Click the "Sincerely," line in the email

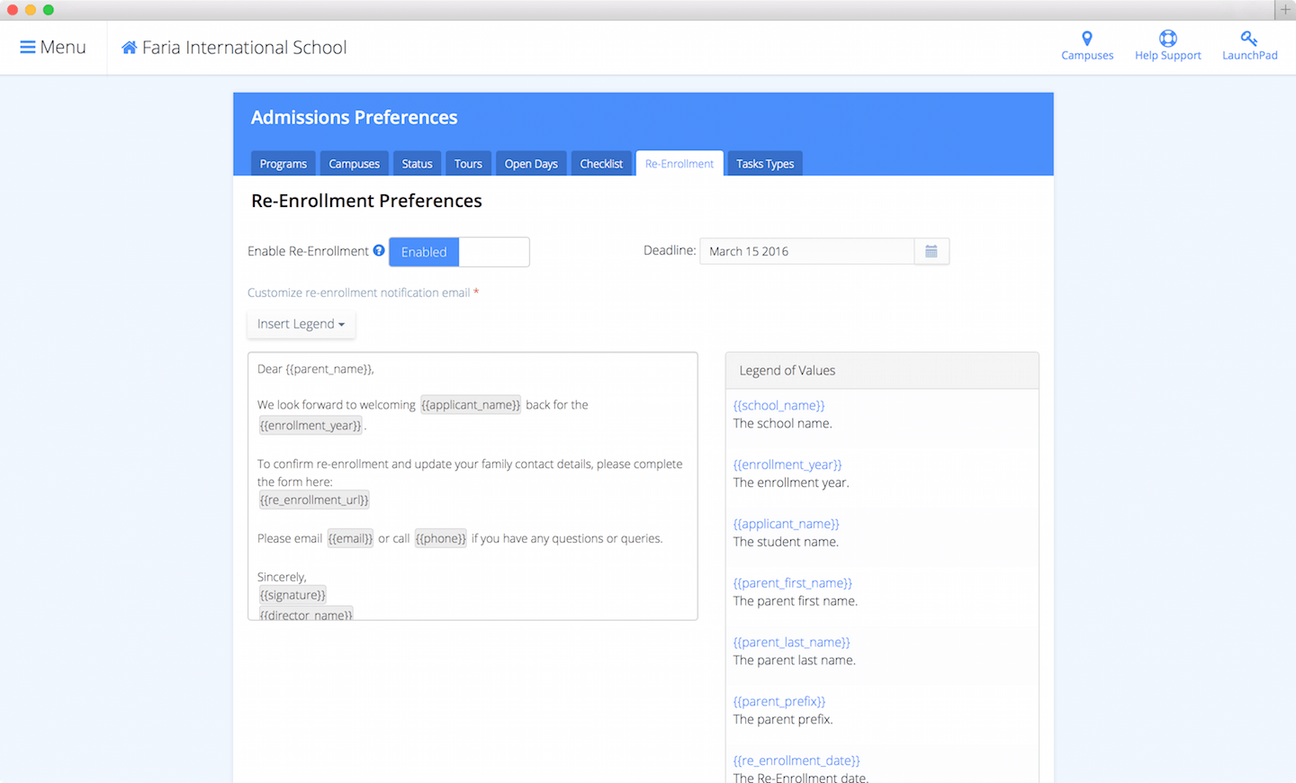[x=282, y=577]
